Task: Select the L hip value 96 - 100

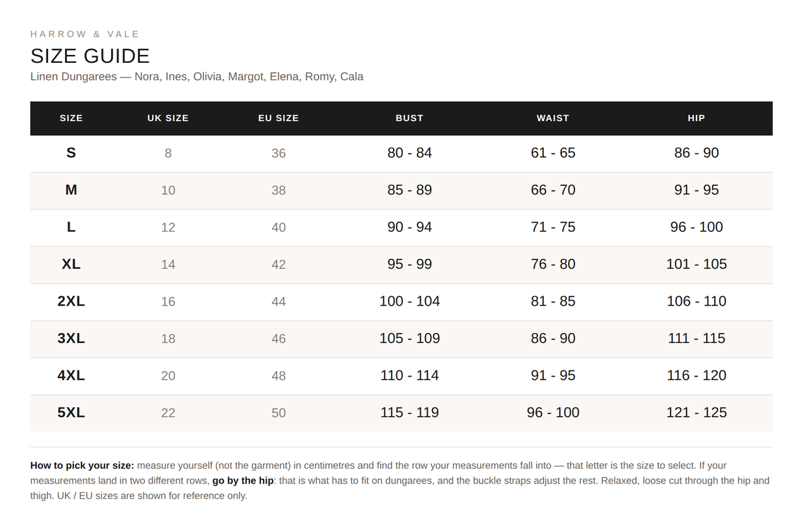Action: point(697,227)
